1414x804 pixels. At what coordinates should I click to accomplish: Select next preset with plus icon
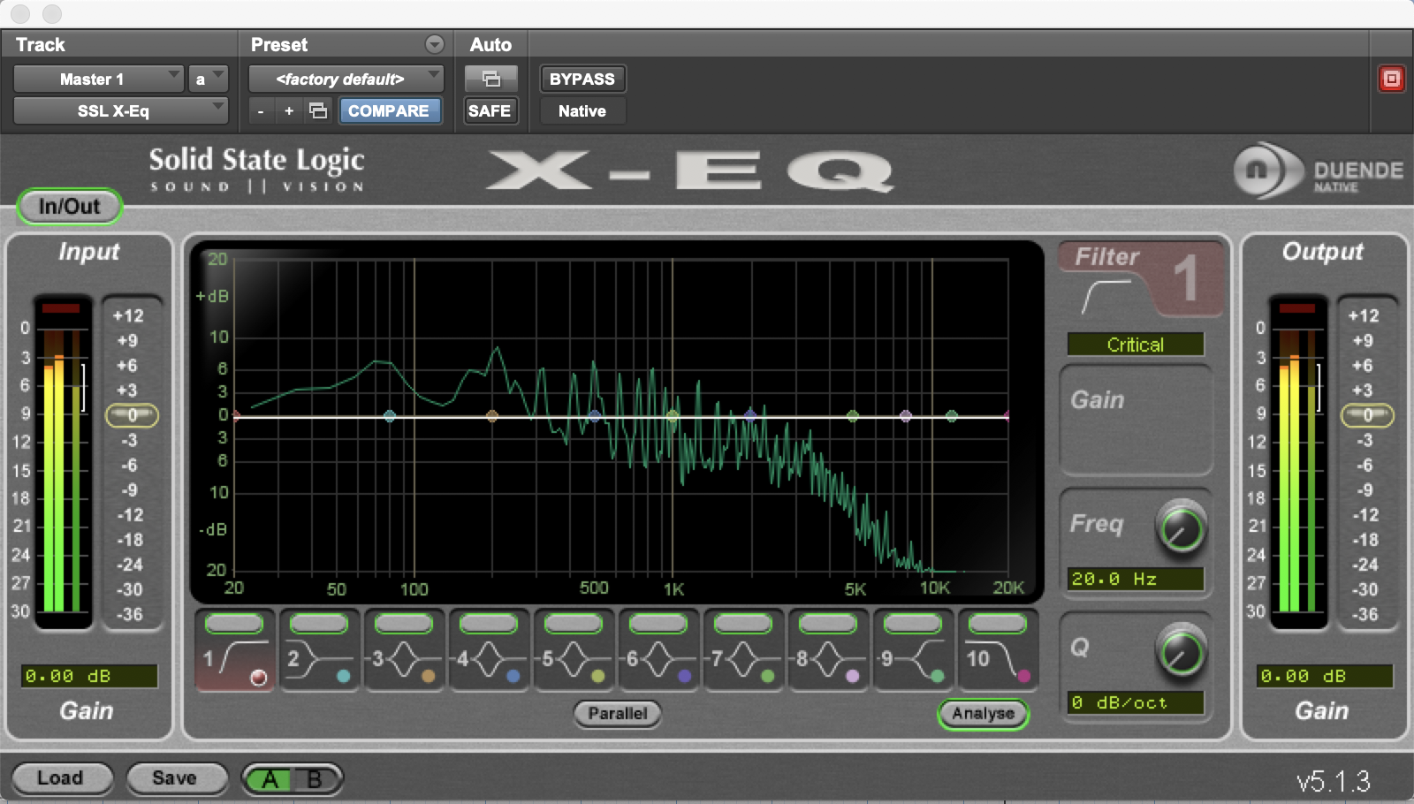[x=289, y=110]
